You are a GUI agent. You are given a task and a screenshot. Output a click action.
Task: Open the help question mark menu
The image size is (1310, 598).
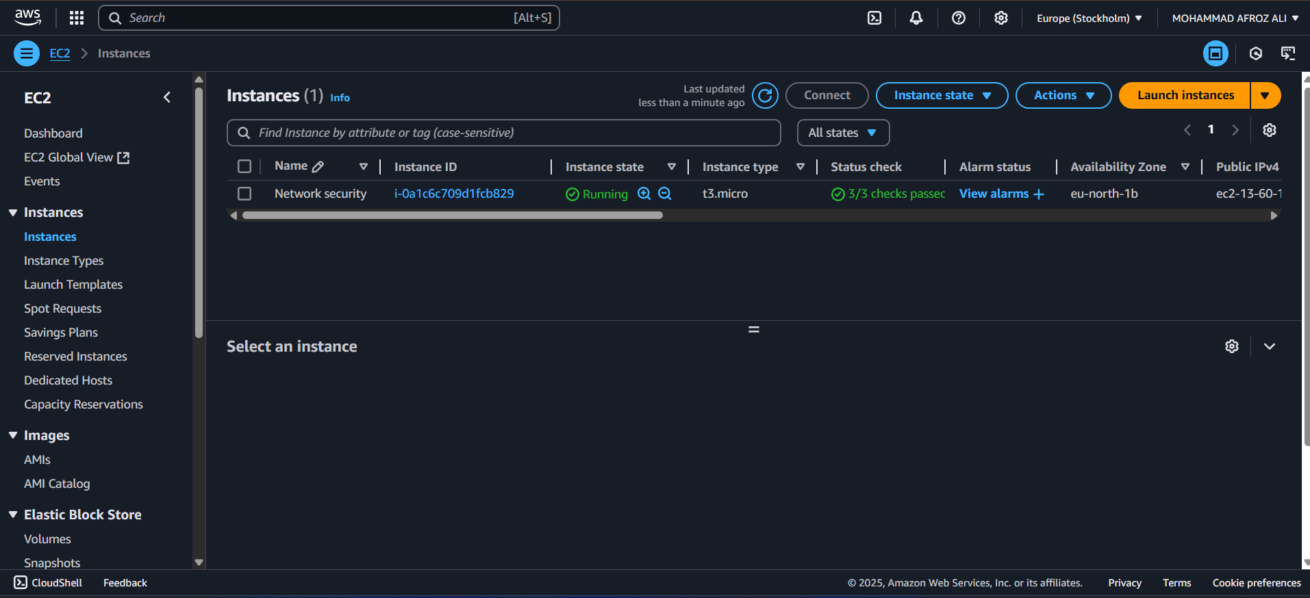[x=959, y=18]
